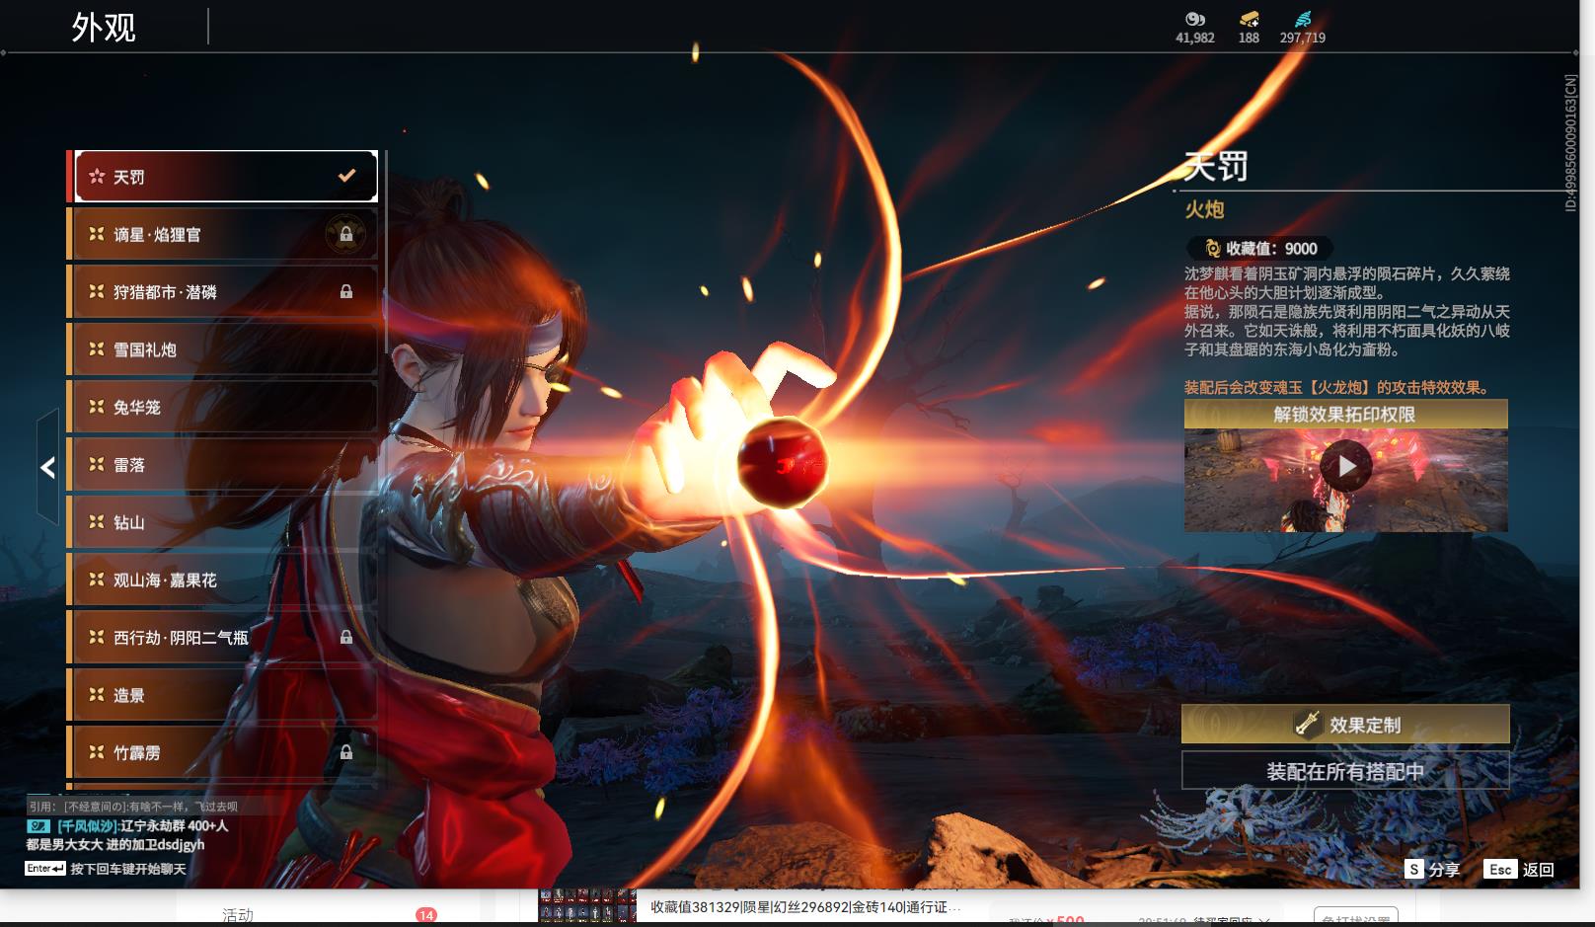This screenshot has width=1595, height=927.
Task: Click the coin currency icon above 41,982
Action: coord(1195,19)
